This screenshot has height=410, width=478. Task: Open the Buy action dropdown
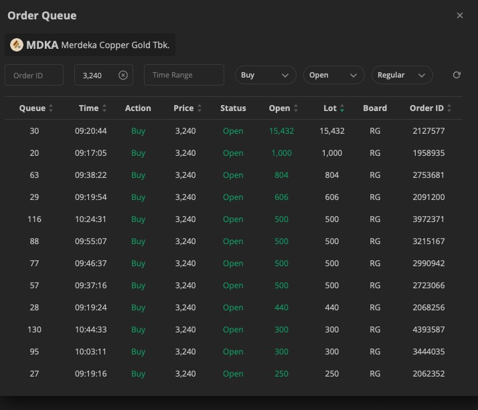pyautogui.click(x=265, y=75)
